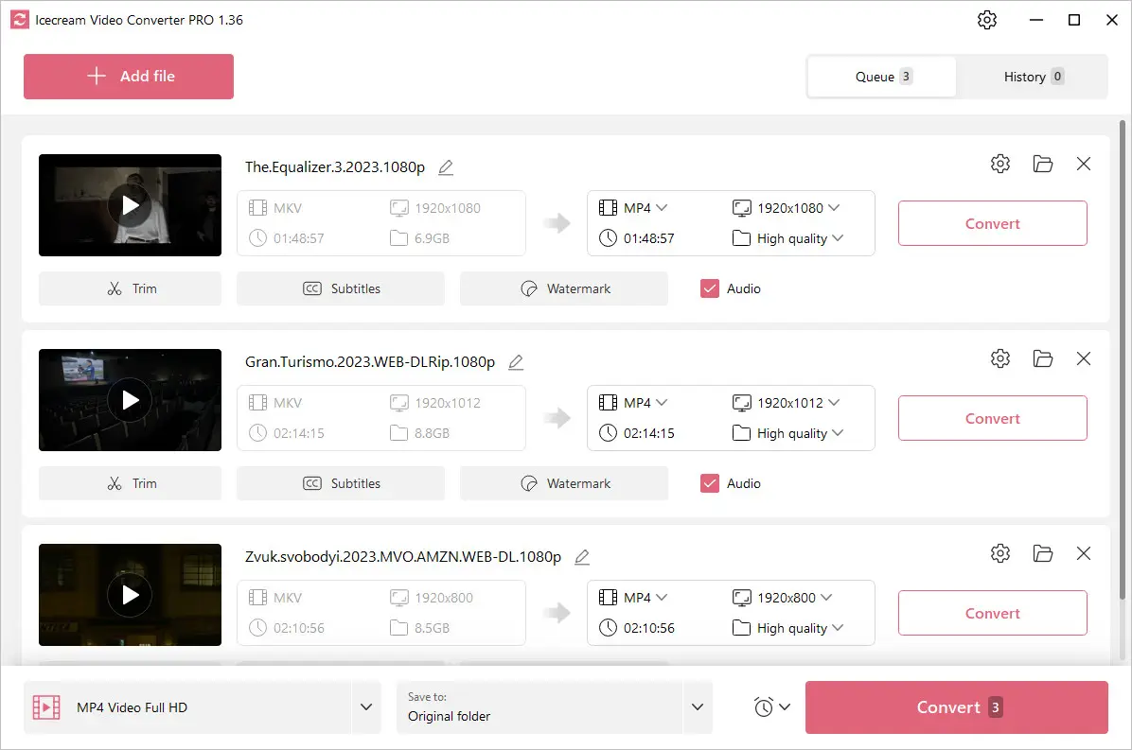This screenshot has height=750, width=1132.
Task: Click the Add file button
Action: (129, 77)
